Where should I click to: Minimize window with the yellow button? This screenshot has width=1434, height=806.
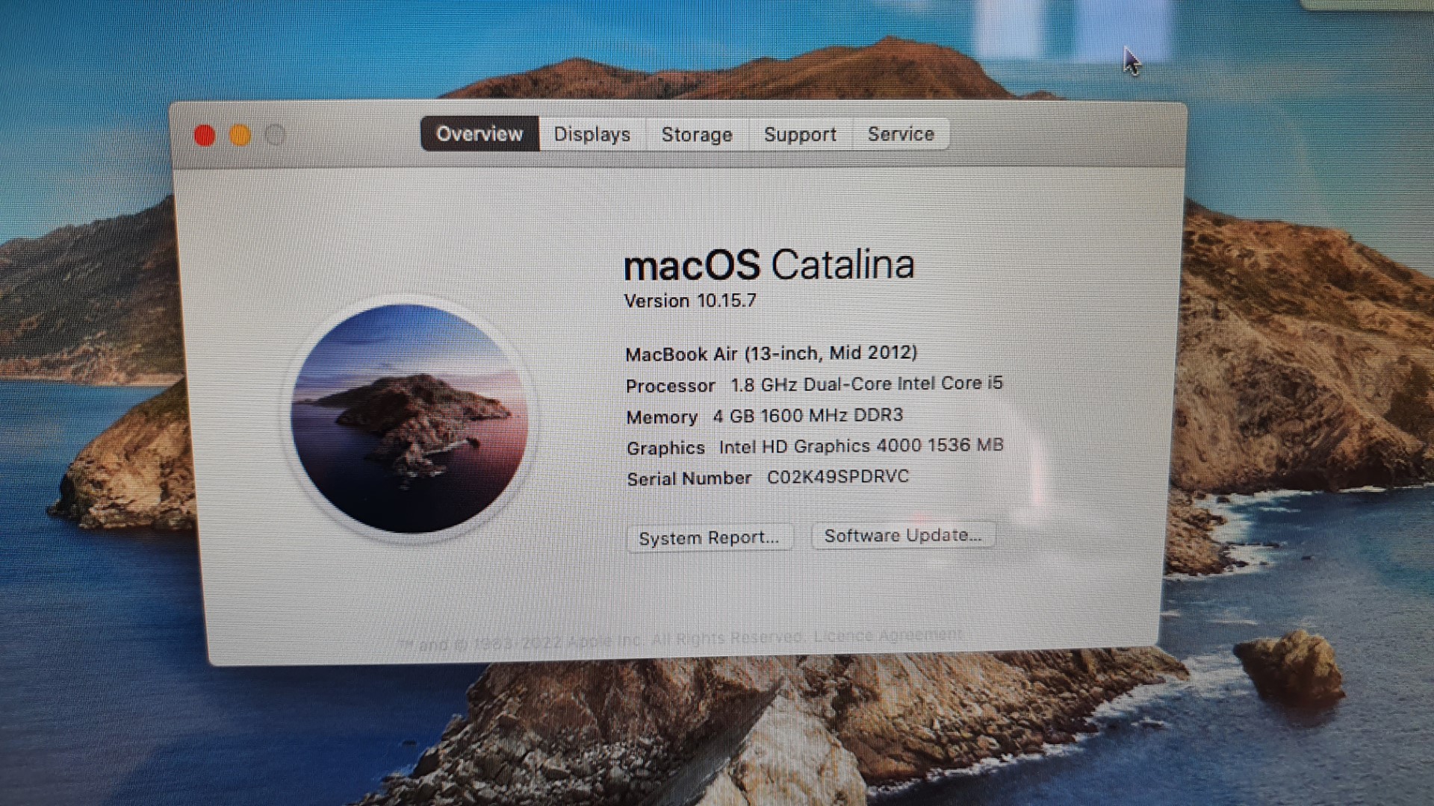(x=240, y=136)
